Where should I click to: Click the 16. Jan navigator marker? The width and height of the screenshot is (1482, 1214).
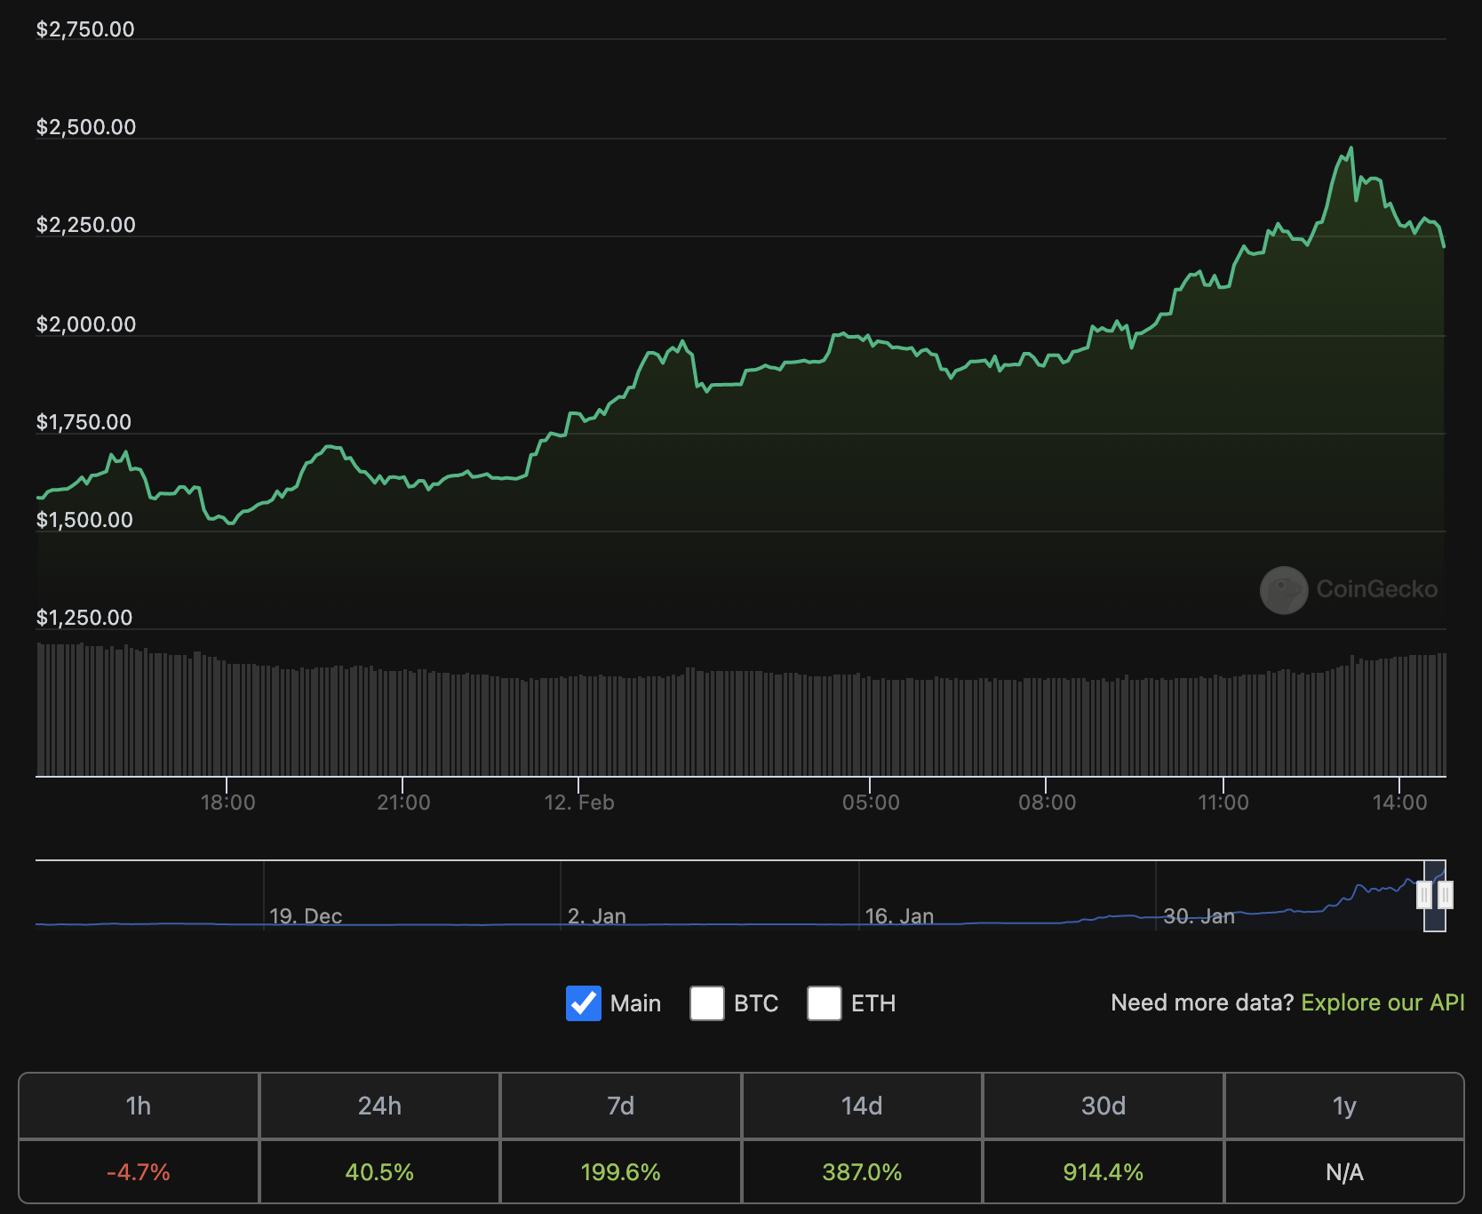click(x=899, y=916)
